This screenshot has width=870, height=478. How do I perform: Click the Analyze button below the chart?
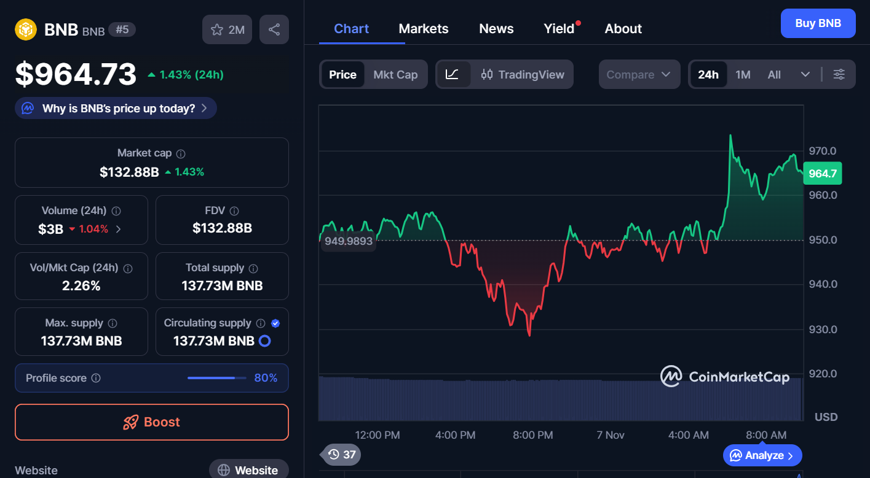(x=762, y=455)
